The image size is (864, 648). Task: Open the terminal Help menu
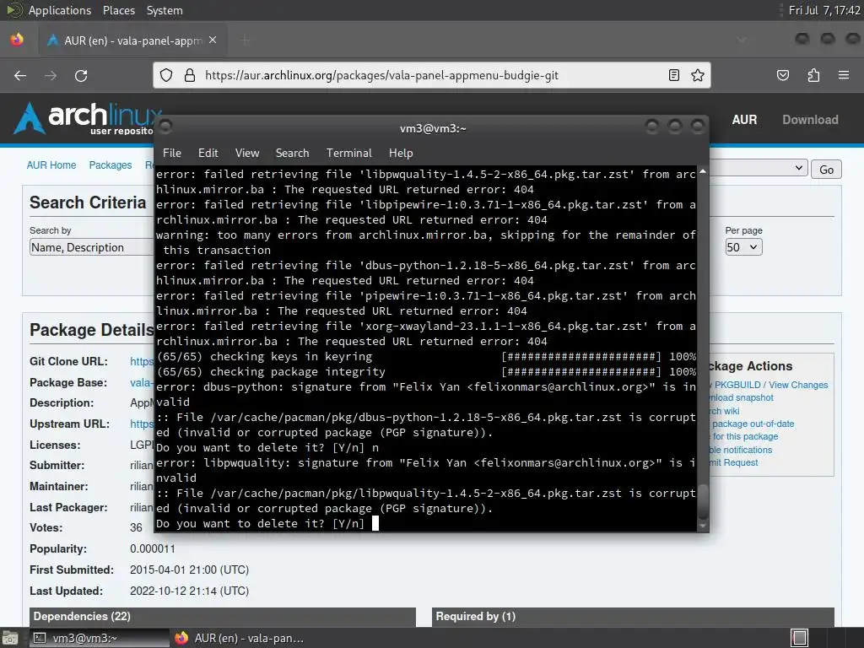click(401, 154)
